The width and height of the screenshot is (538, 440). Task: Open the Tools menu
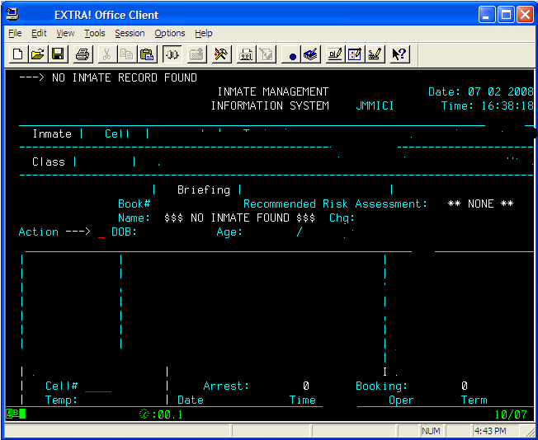click(95, 33)
